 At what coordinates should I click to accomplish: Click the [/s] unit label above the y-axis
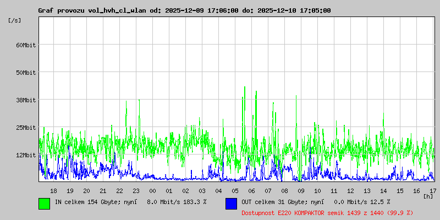tap(15, 20)
